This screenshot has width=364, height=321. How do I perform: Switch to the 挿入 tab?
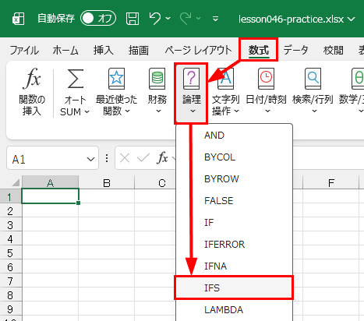(104, 50)
